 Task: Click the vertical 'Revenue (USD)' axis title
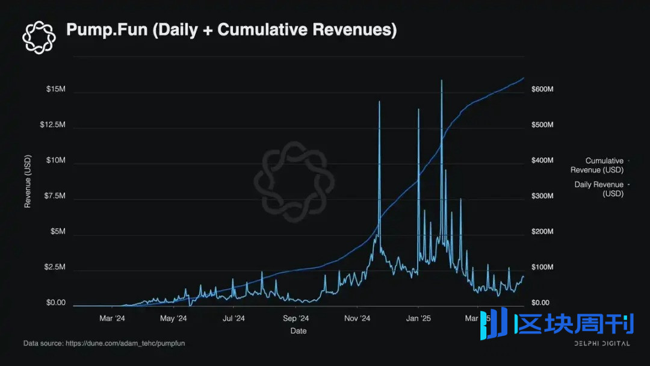click(x=28, y=181)
